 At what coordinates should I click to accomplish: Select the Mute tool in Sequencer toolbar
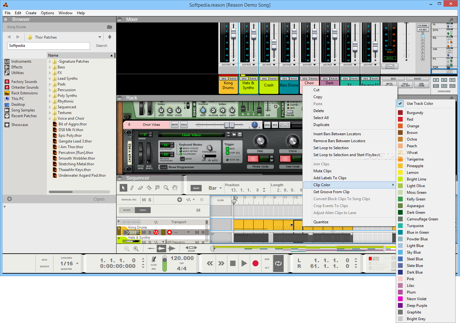pyautogui.click(x=158, y=188)
